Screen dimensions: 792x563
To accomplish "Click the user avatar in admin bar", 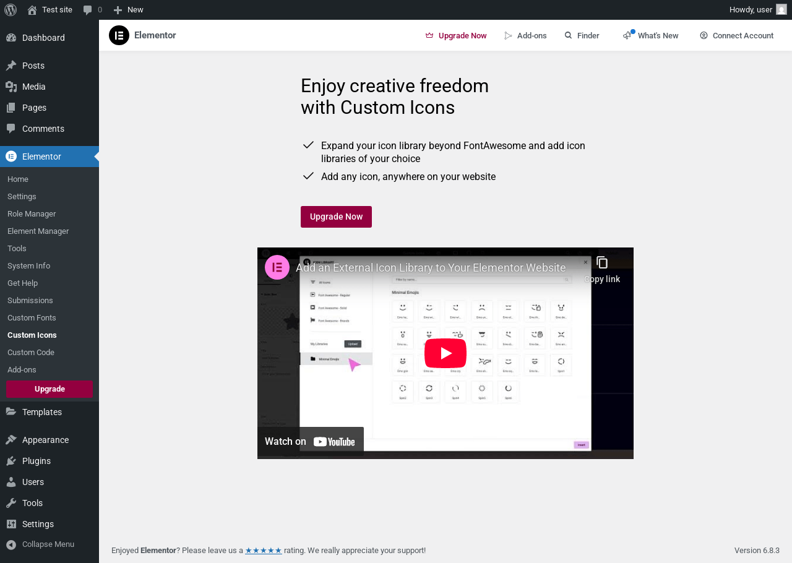I will click(x=781, y=10).
